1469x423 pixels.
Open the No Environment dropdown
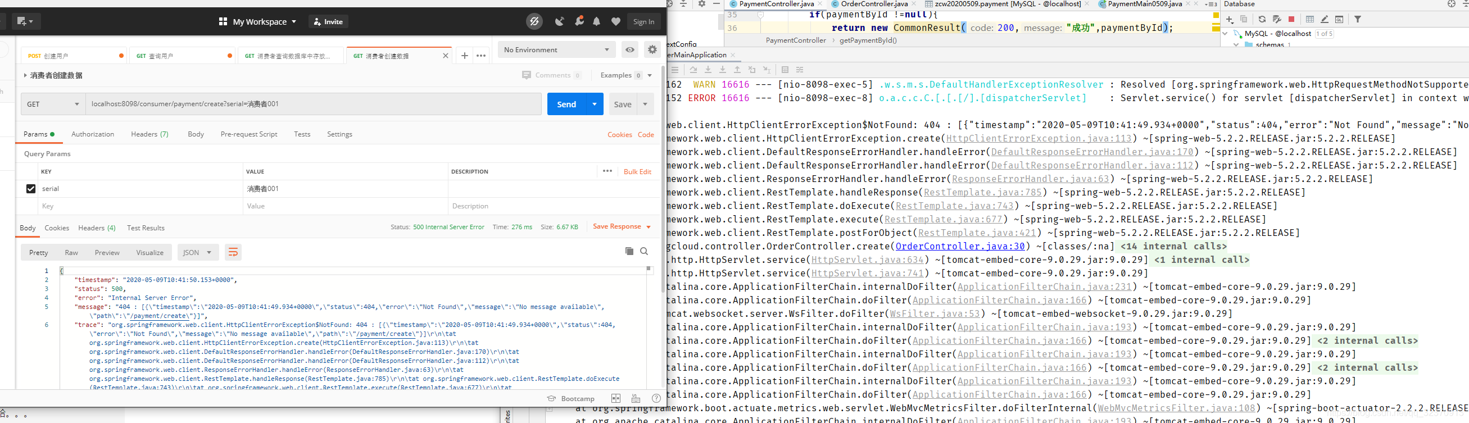[x=556, y=49]
